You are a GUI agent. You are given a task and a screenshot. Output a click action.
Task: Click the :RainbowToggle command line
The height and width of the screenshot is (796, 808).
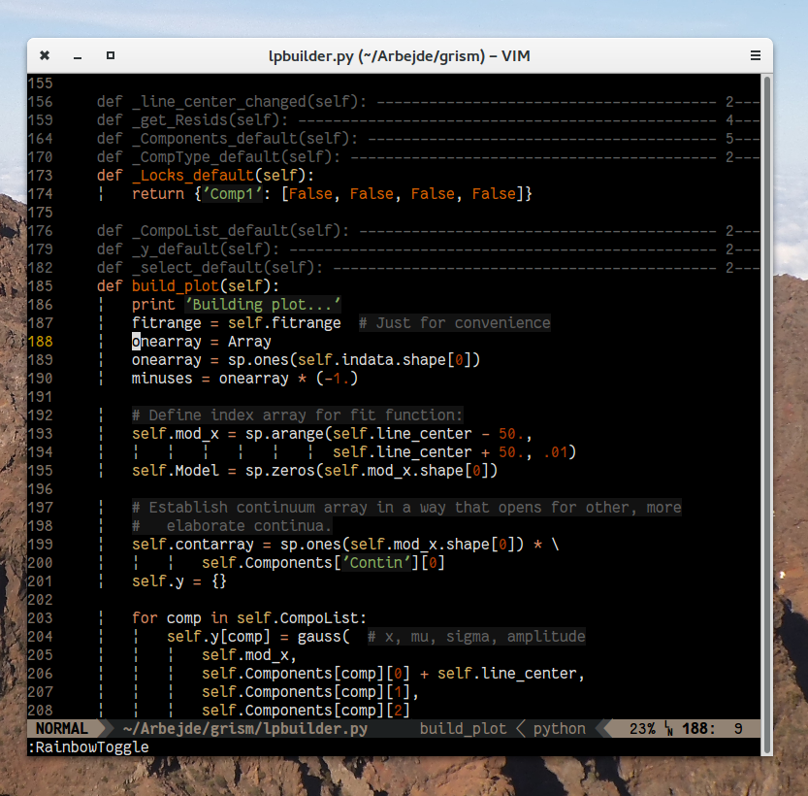pyautogui.click(x=88, y=747)
